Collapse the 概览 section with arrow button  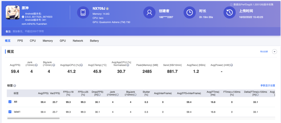274,52
